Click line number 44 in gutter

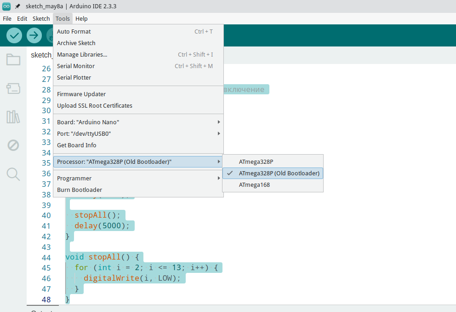point(46,258)
